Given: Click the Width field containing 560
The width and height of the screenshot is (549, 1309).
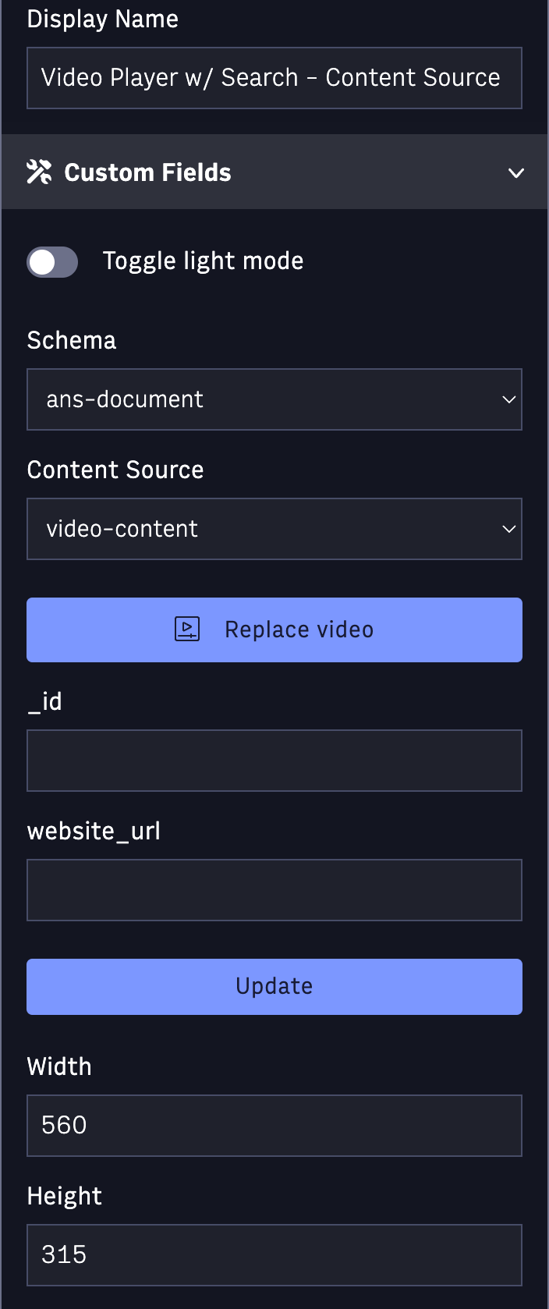Looking at the screenshot, I should point(274,1126).
